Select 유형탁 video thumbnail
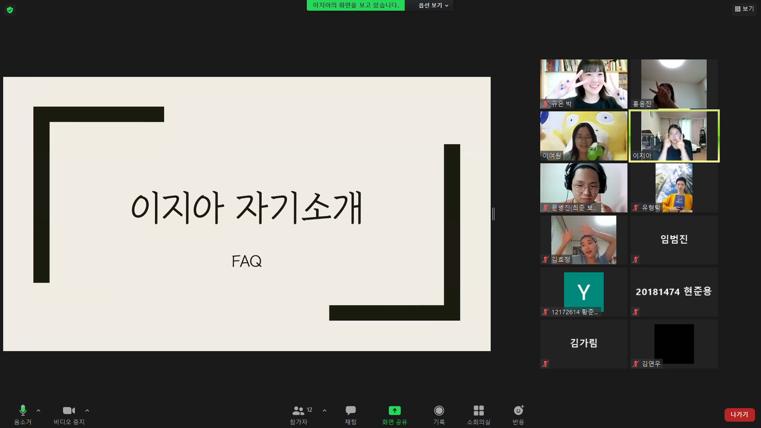This screenshot has width=761, height=428. coord(674,188)
